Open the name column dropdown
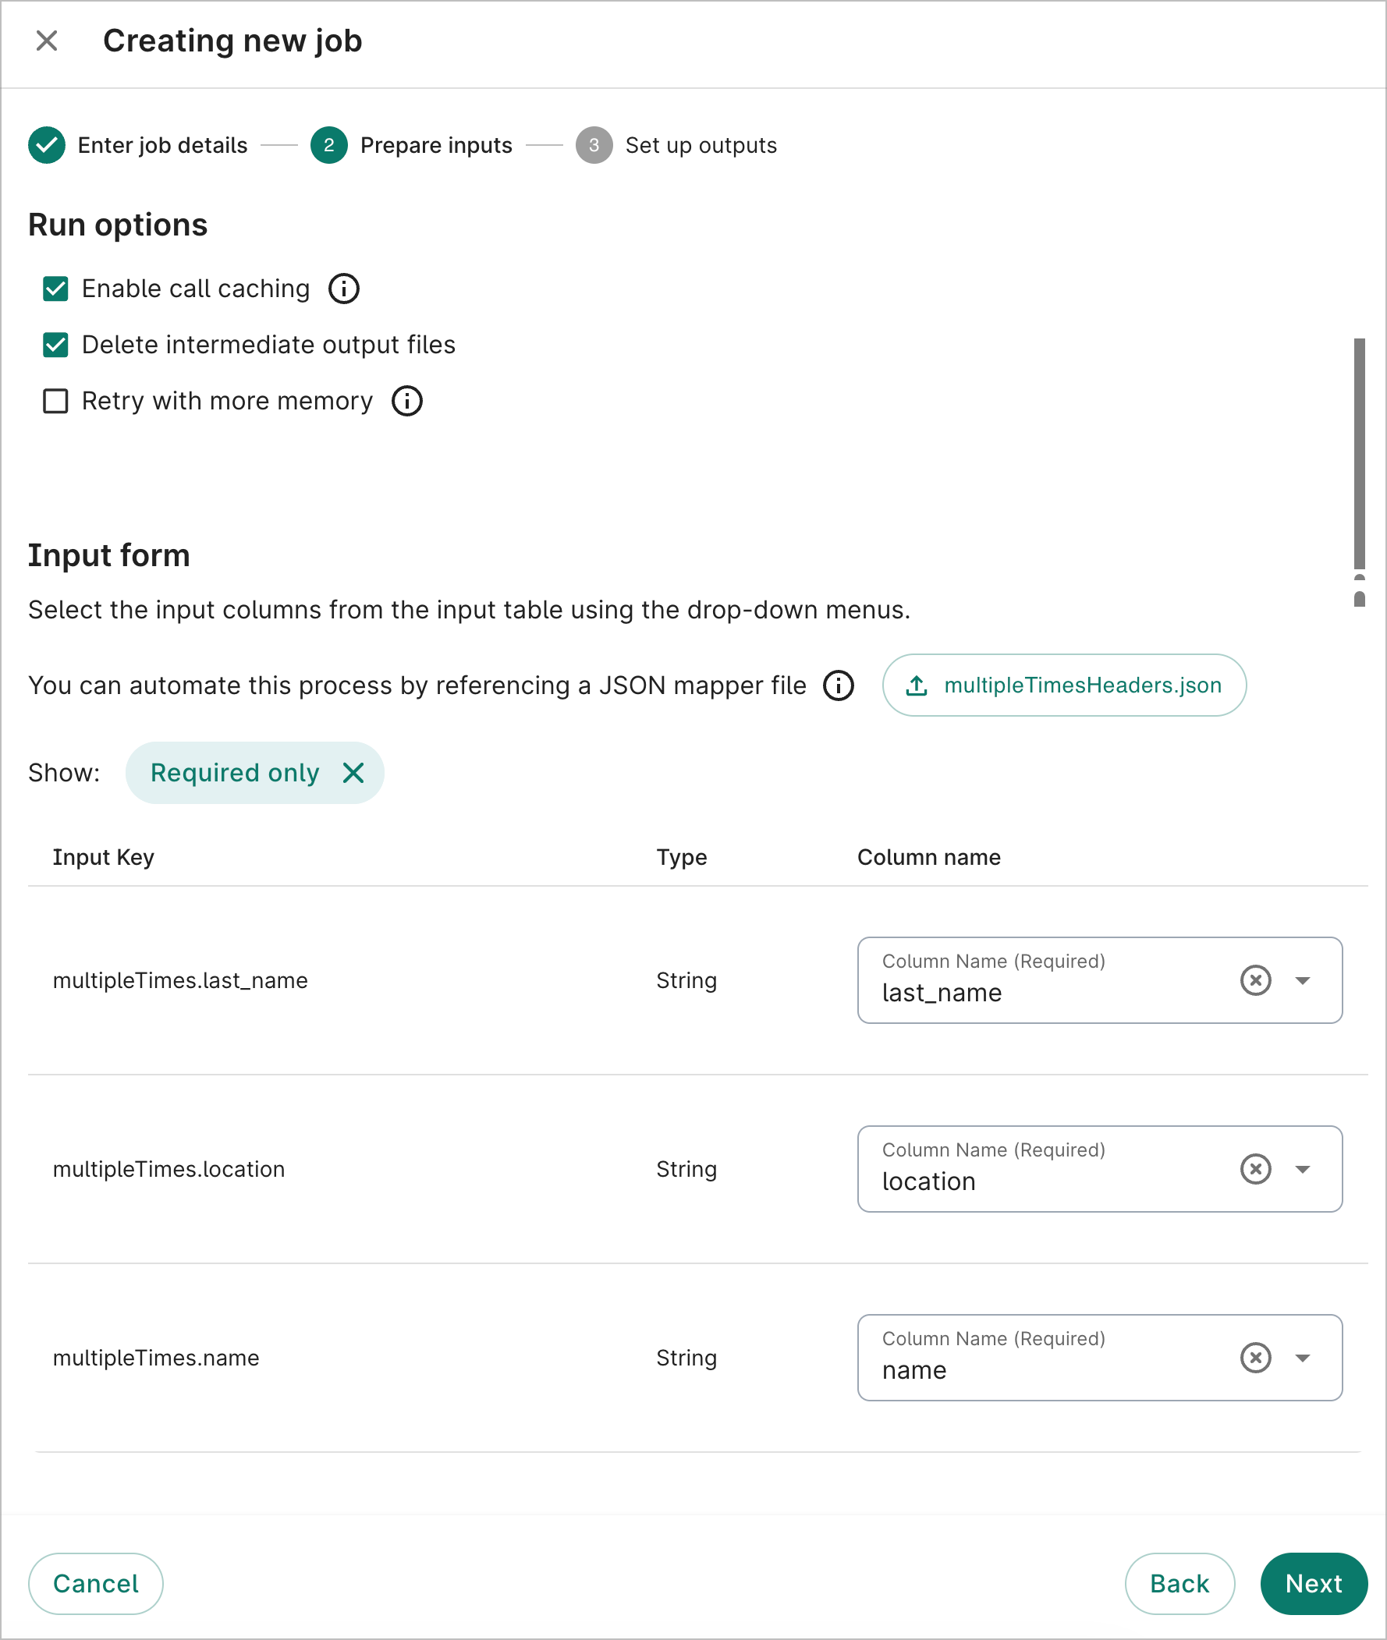1387x1640 pixels. click(x=1303, y=1357)
